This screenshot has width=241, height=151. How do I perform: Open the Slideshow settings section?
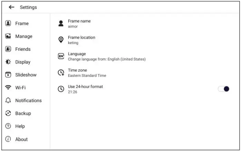click(x=26, y=75)
